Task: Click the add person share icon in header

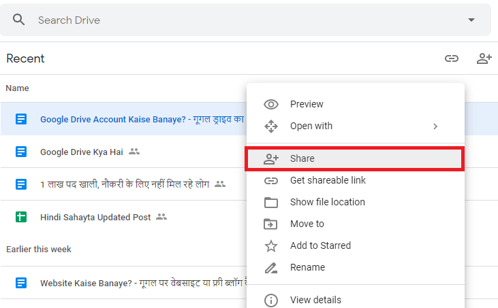Action: (484, 58)
